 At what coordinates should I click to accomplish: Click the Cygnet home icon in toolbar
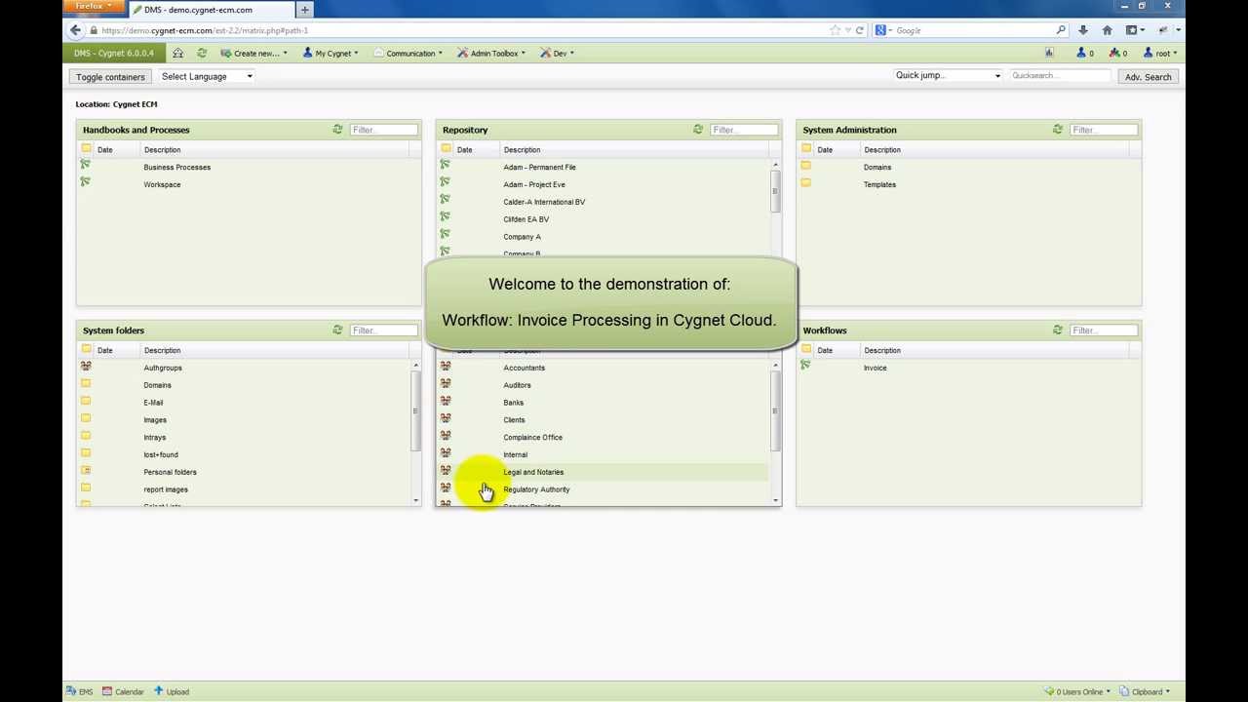pyautogui.click(x=177, y=53)
